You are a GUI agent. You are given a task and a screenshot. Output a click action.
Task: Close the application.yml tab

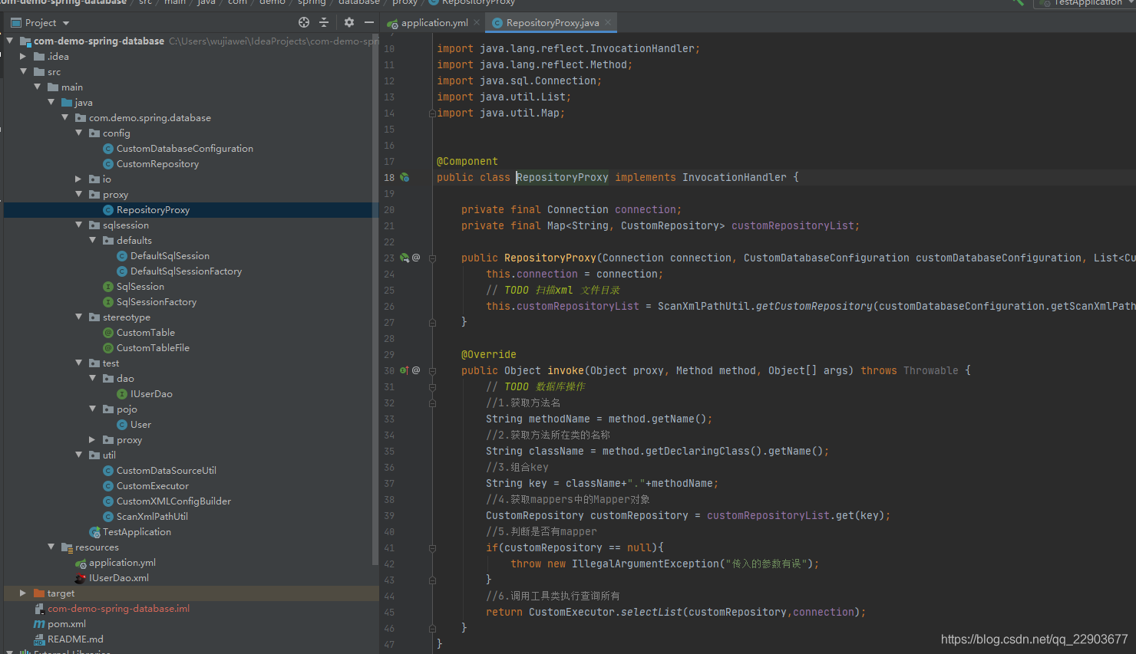click(477, 22)
